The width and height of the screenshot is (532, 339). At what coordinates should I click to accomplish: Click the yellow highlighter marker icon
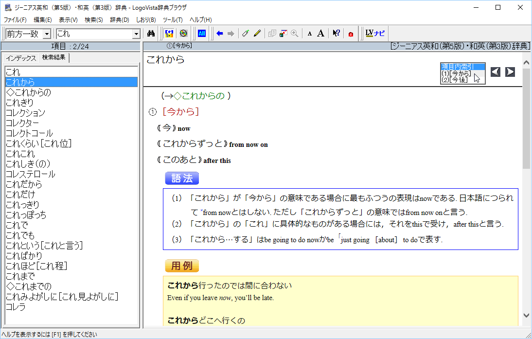257,34
